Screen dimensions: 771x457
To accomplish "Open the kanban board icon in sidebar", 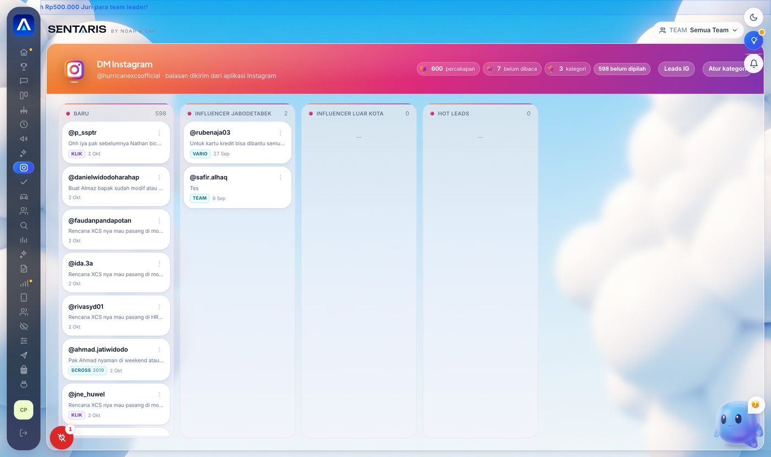I will coord(24,95).
